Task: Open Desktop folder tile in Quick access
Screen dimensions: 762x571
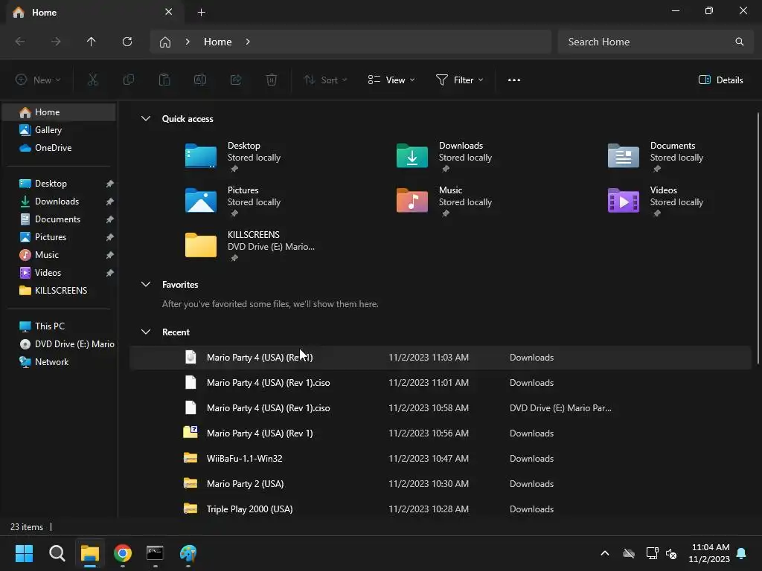Action: pos(233,156)
